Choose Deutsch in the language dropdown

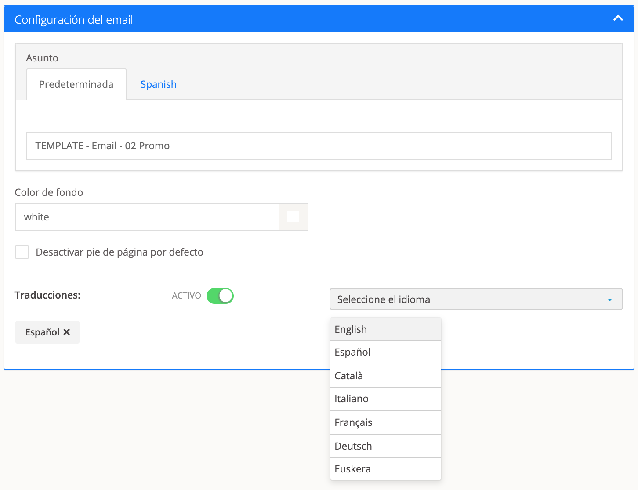385,446
